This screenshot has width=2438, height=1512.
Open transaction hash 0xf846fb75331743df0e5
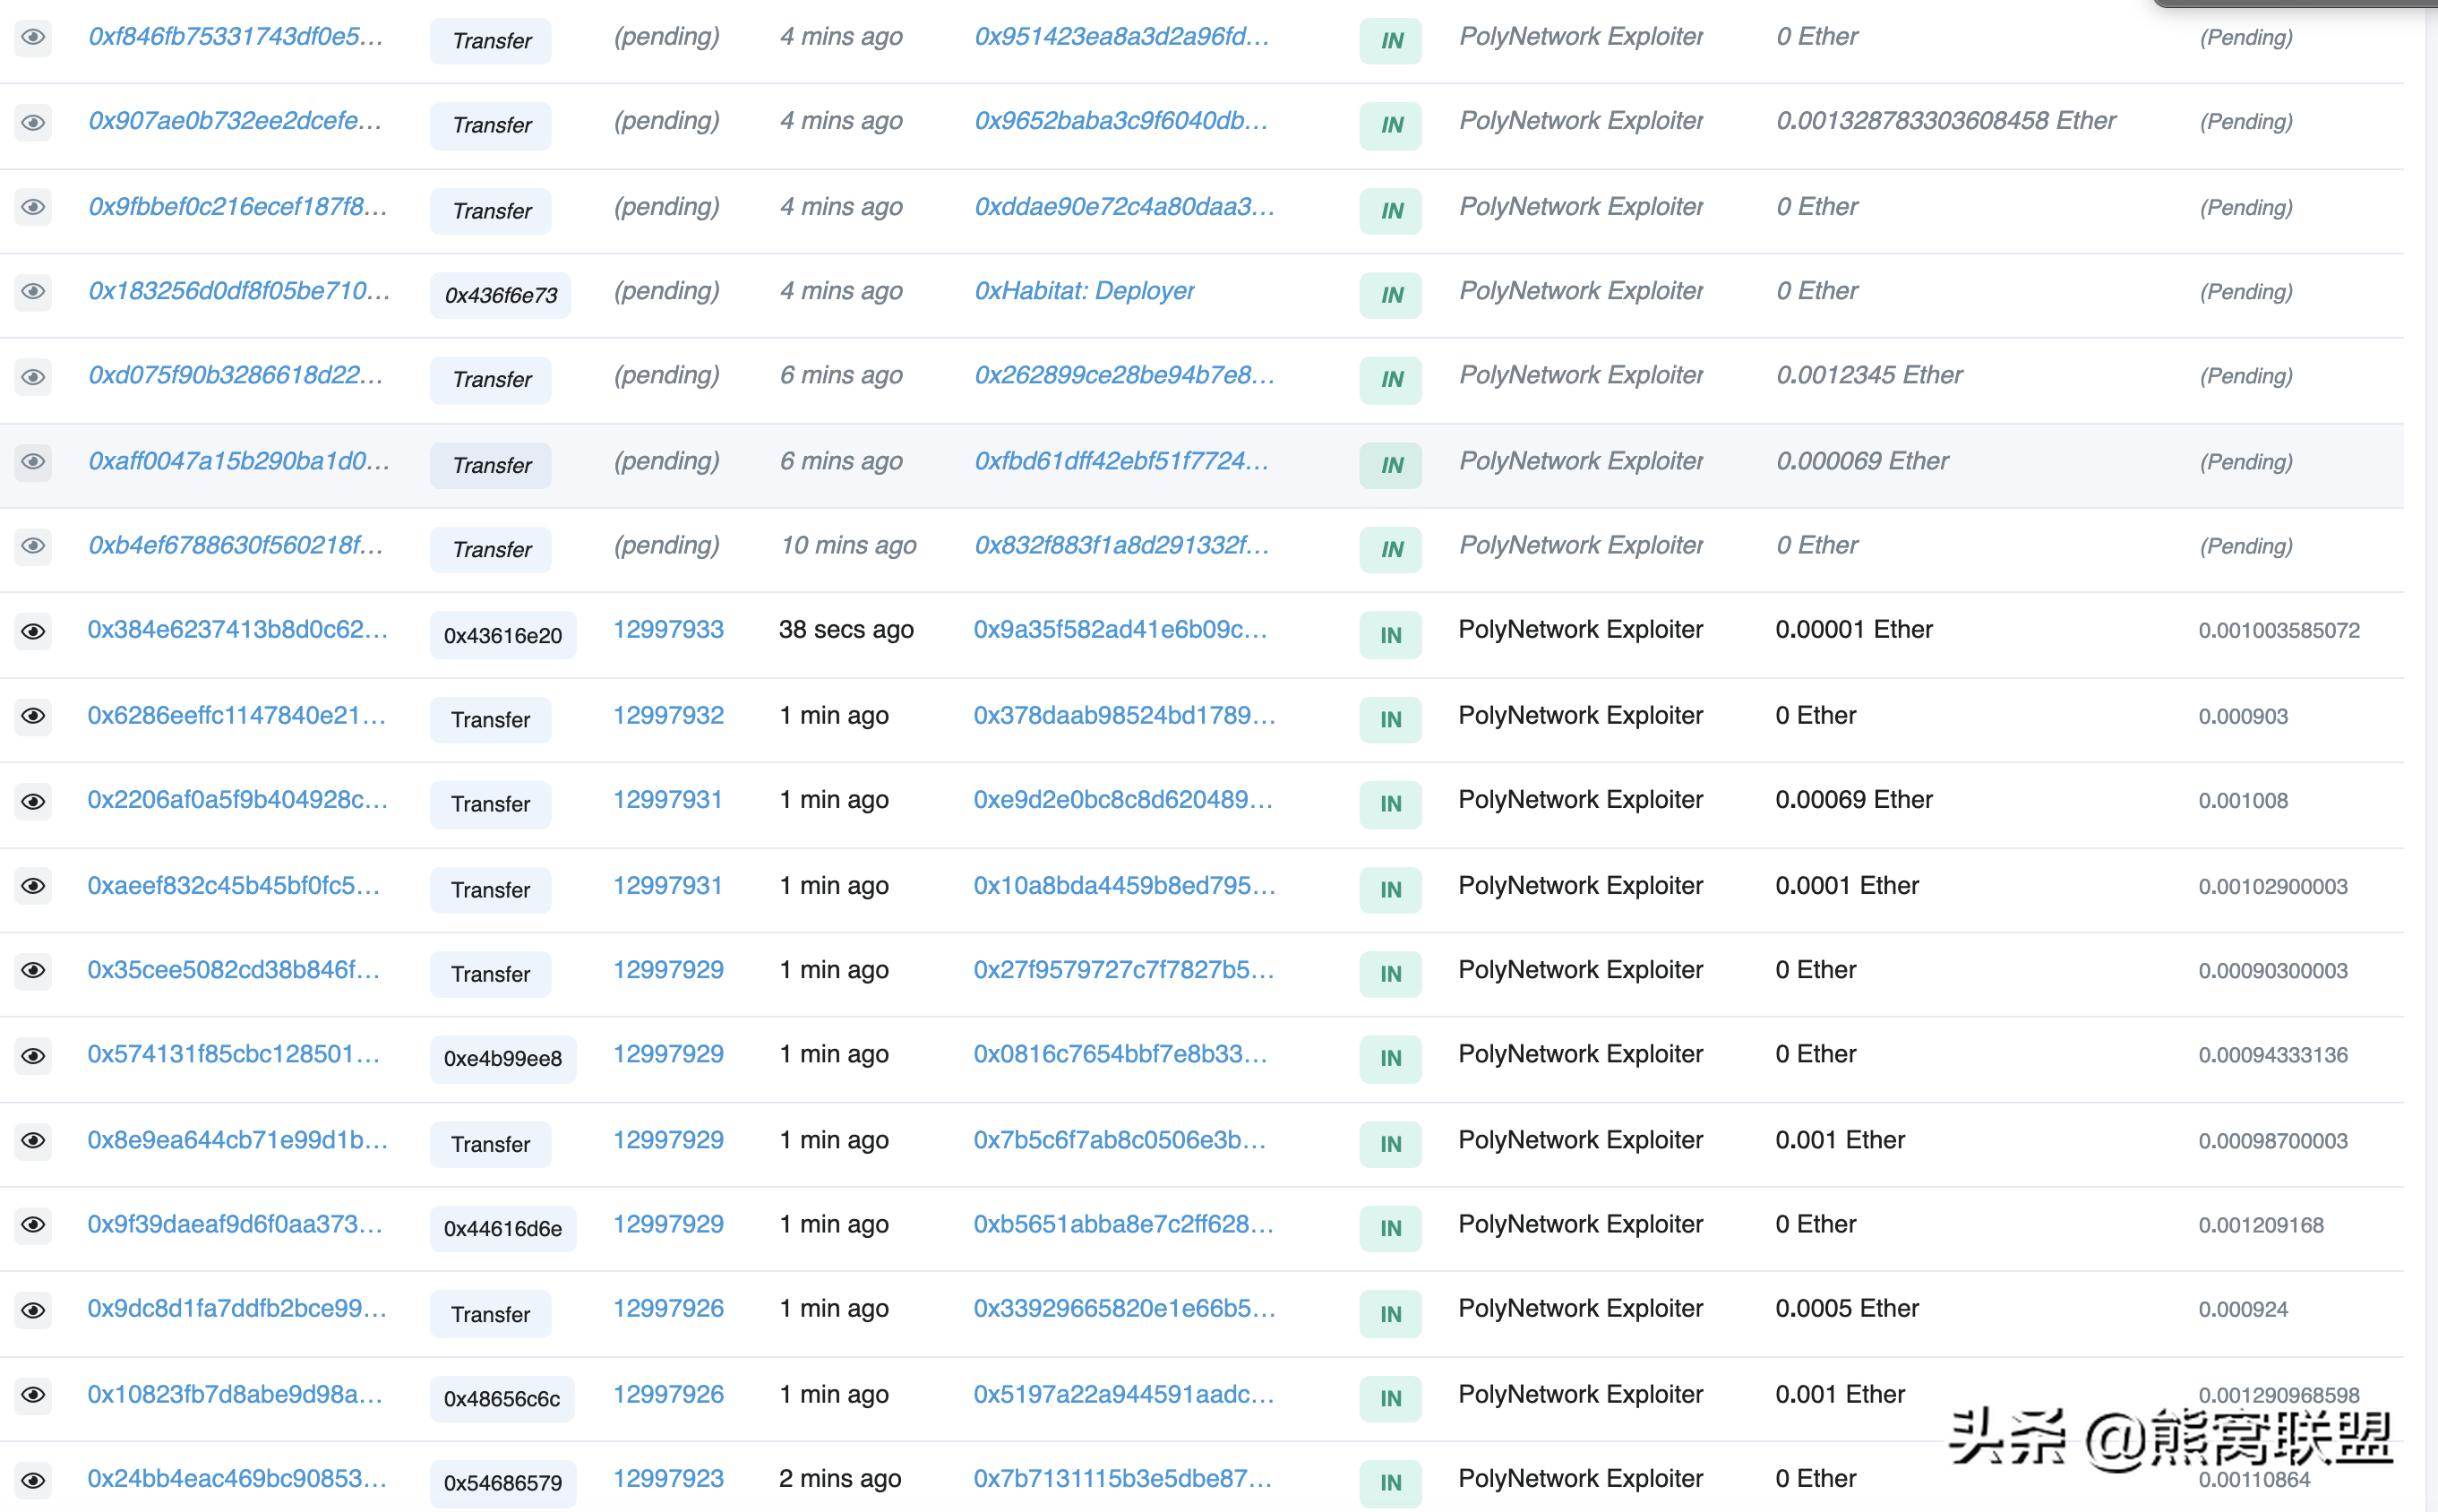(x=236, y=37)
